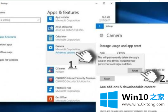Open Advanced options under Camera

[65, 52]
